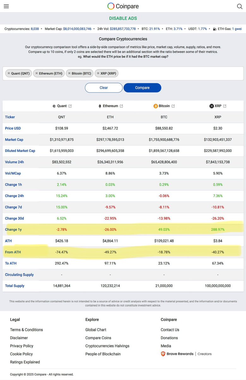This screenshot has height=380, width=246.
Task: Remove Bitcoin (BTC) chip via x icon
Action: 69,73
